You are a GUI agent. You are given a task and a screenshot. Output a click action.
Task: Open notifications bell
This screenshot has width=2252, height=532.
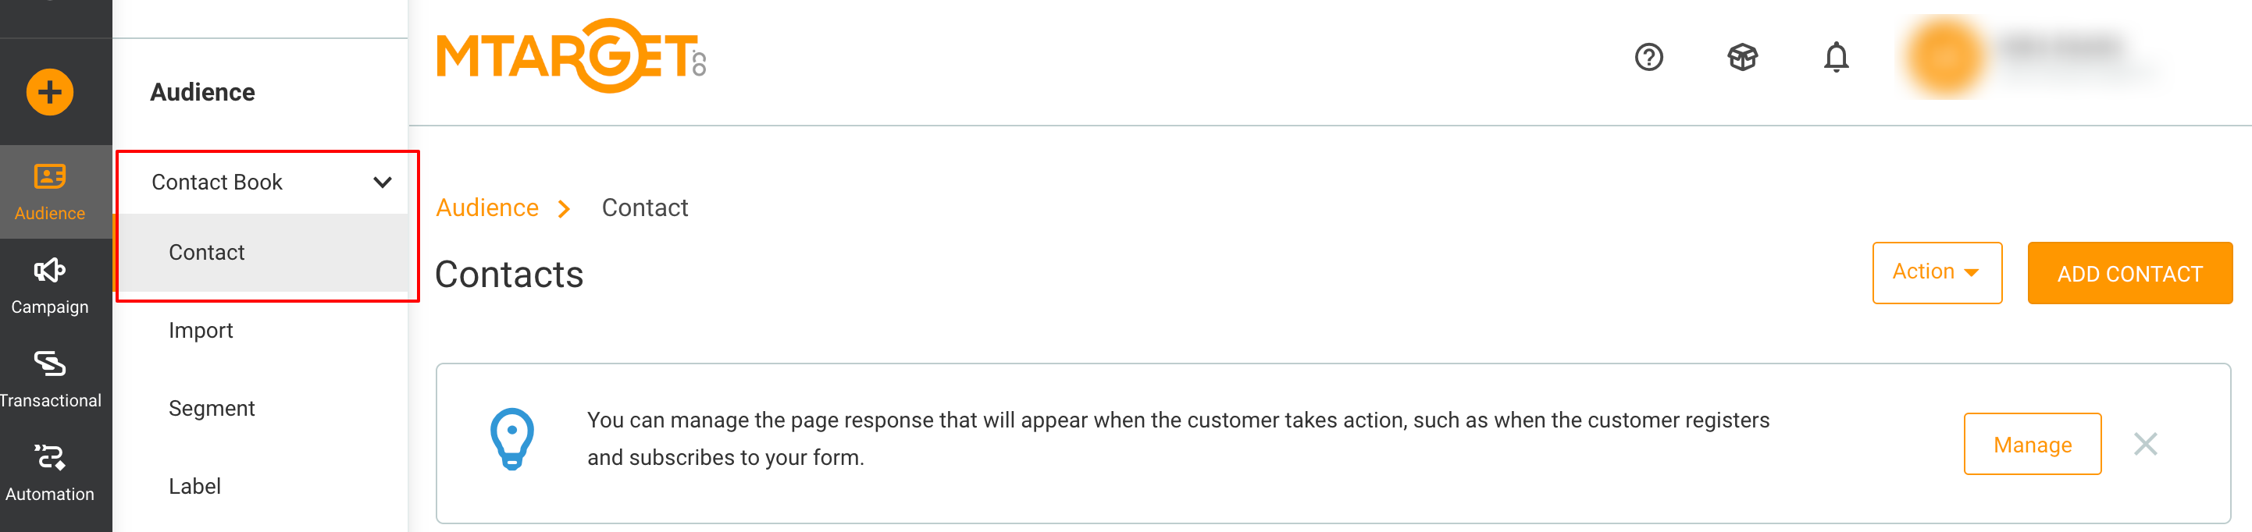pyautogui.click(x=1835, y=58)
